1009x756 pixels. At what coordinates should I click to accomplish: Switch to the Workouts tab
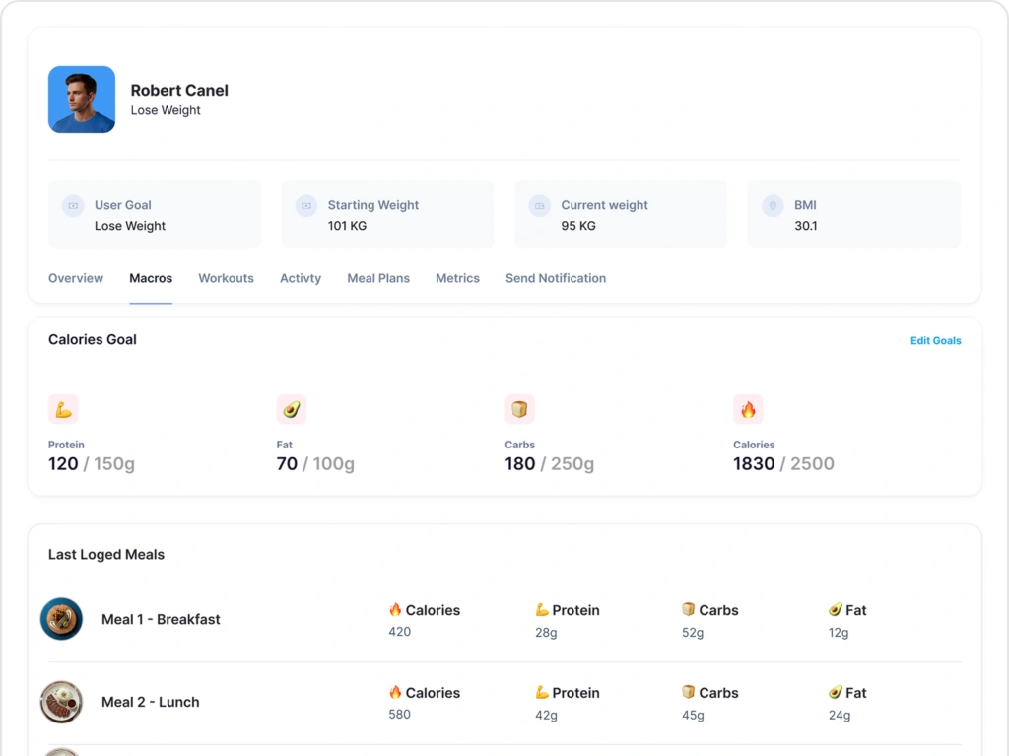pyautogui.click(x=226, y=278)
